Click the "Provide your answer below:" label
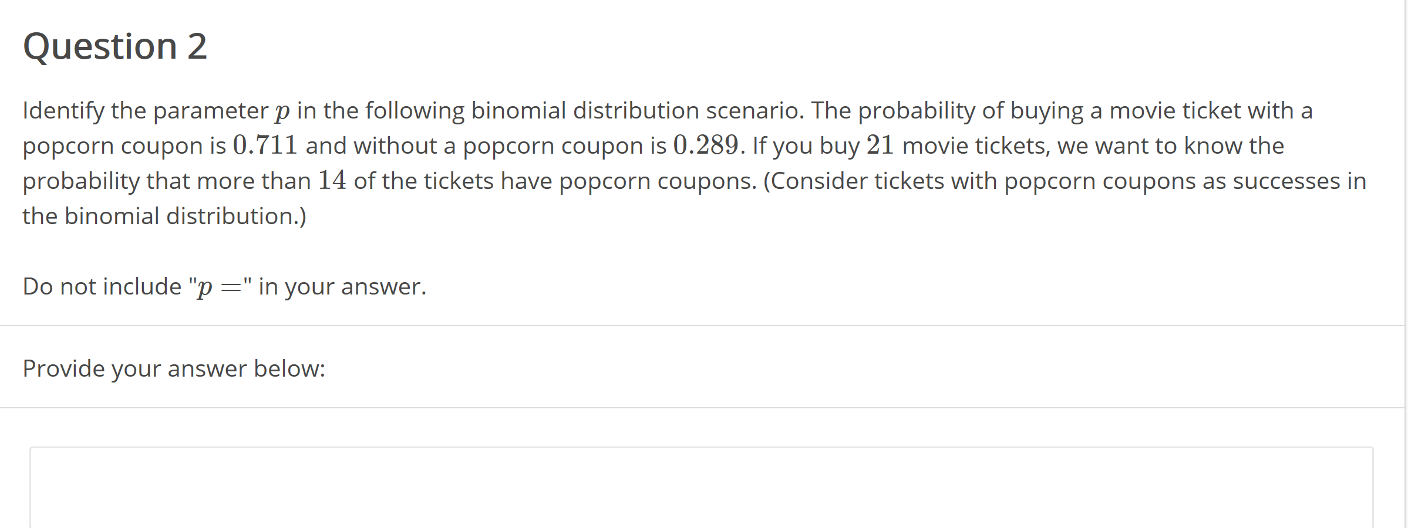The image size is (1408, 528). point(174,368)
